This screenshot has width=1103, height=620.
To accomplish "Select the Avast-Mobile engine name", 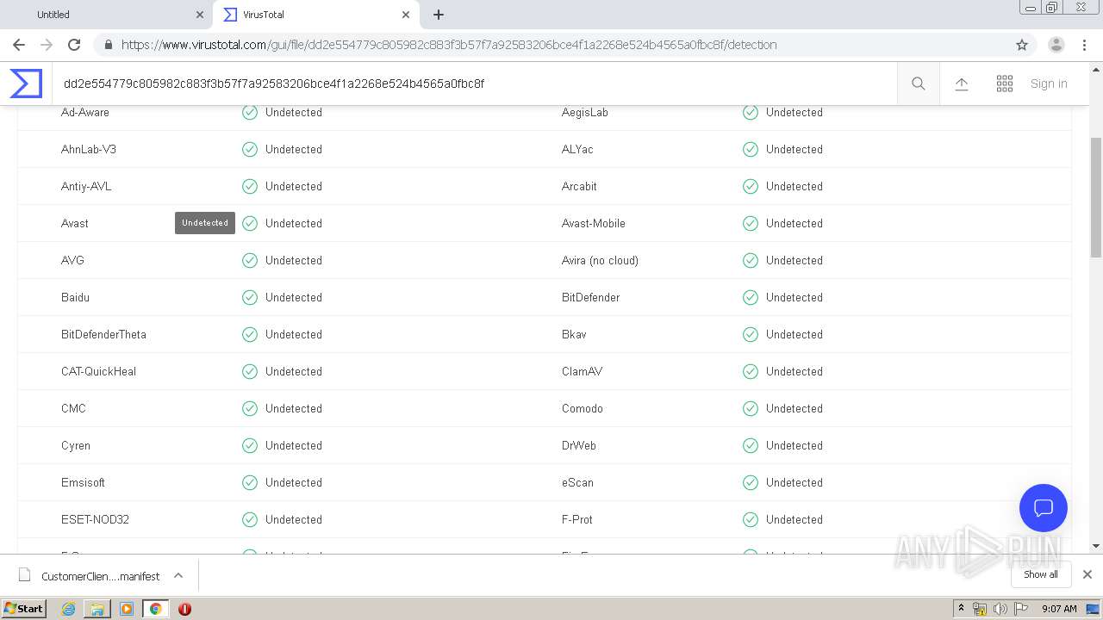I will click(594, 223).
